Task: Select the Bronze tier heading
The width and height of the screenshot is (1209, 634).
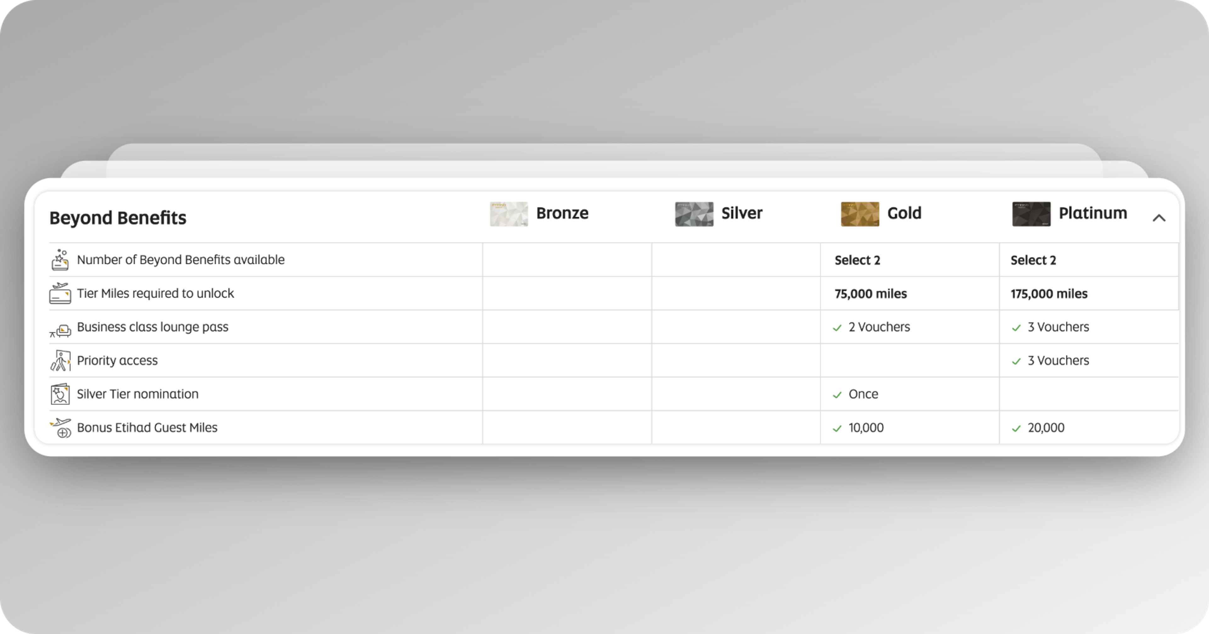Action: click(x=562, y=213)
